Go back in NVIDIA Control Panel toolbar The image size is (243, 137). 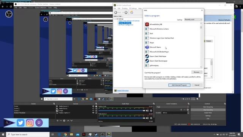(x=116, y=13)
